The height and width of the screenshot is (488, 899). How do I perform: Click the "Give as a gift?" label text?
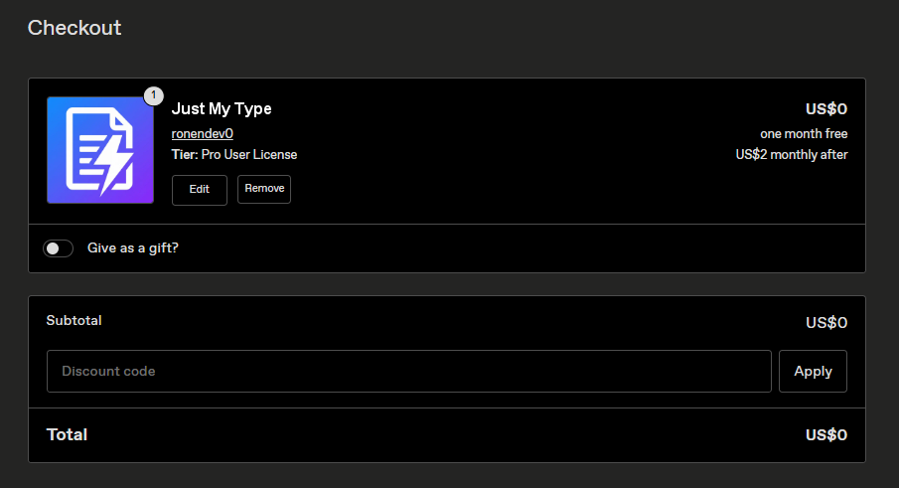133,248
